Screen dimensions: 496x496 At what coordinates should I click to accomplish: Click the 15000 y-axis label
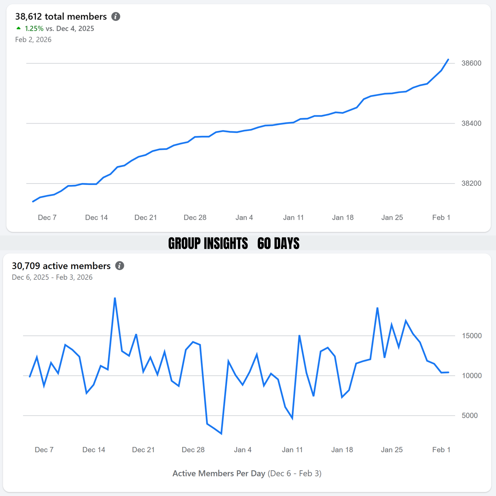pyautogui.click(x=472, y=336)
